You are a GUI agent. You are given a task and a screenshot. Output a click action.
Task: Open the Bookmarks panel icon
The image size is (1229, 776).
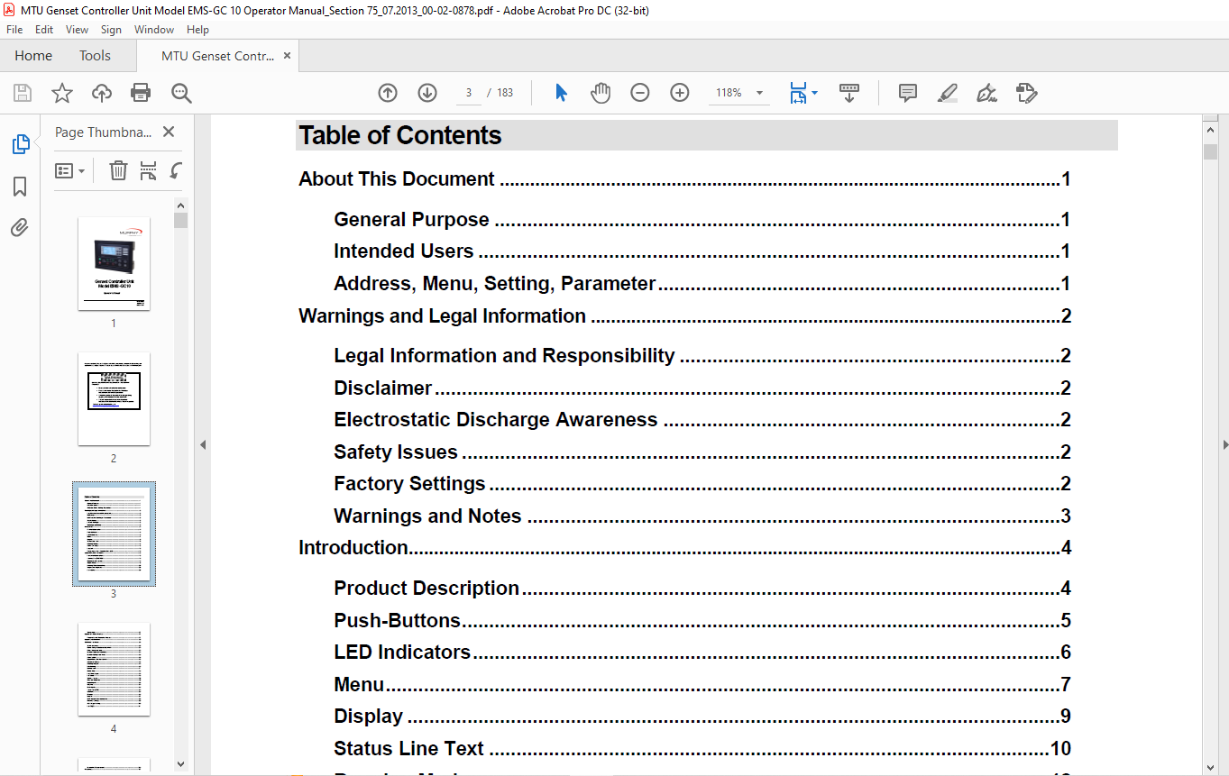[x=20, y=187]
